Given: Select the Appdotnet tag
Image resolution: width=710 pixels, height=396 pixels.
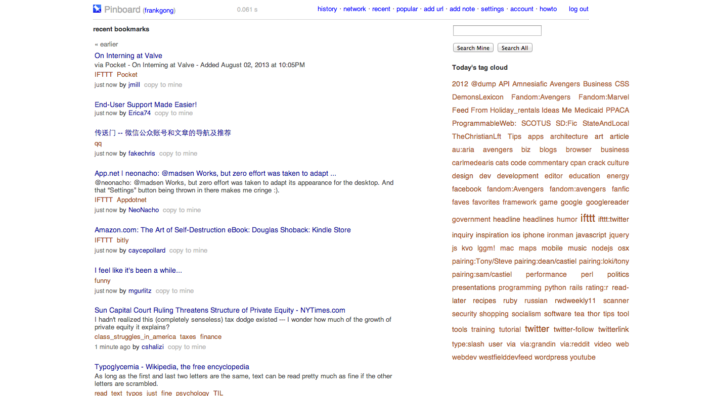Looking at the screenshot, I should 131,200.
